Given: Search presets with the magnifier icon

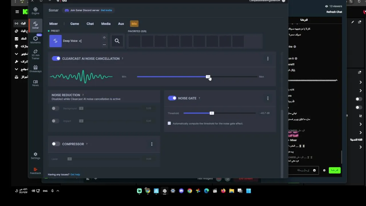Looking at the screenshot, I should pos(117,41).
